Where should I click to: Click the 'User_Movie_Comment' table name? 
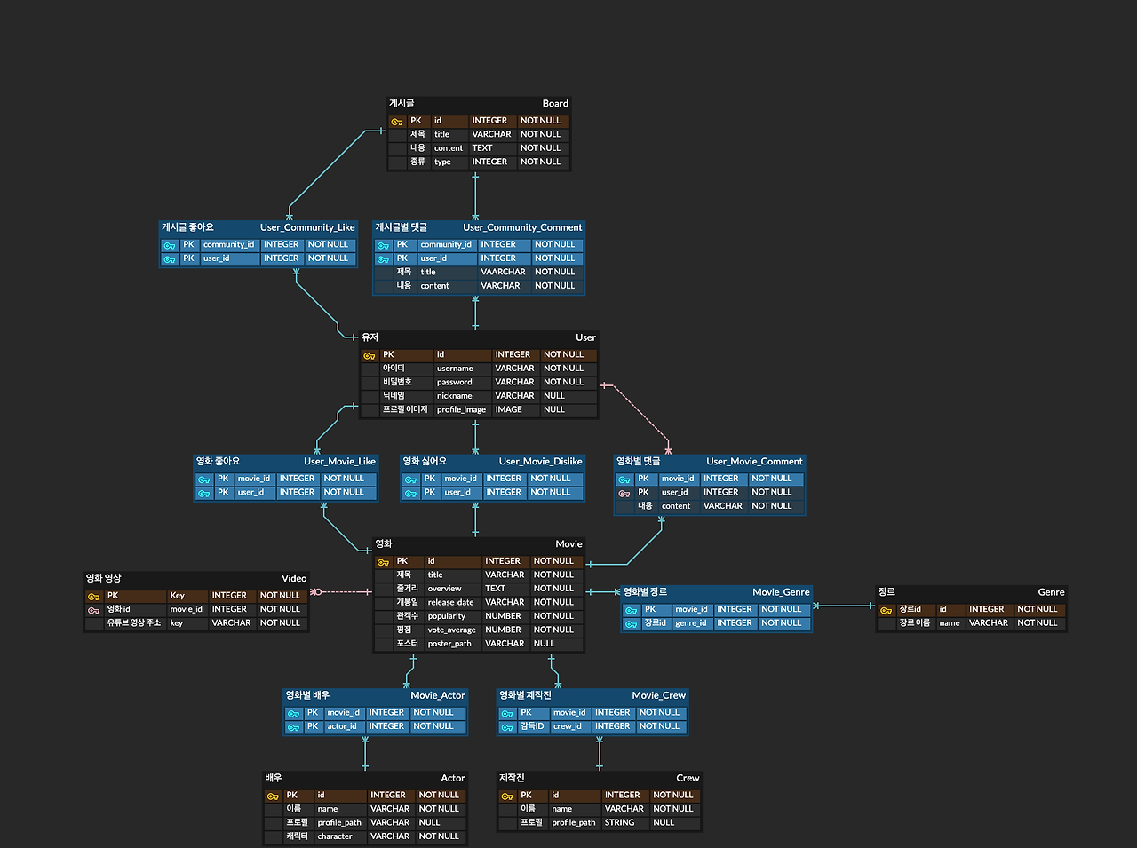point(754,462)
